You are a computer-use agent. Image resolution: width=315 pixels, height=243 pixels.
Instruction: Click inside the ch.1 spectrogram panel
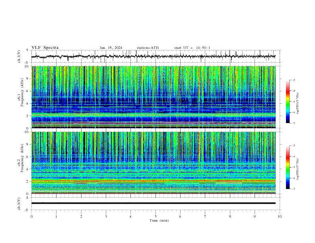click(x=154, y=97)
